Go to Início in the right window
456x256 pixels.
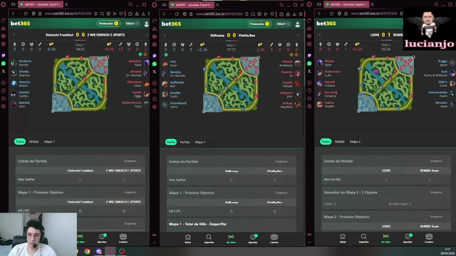tap(343, 239)
